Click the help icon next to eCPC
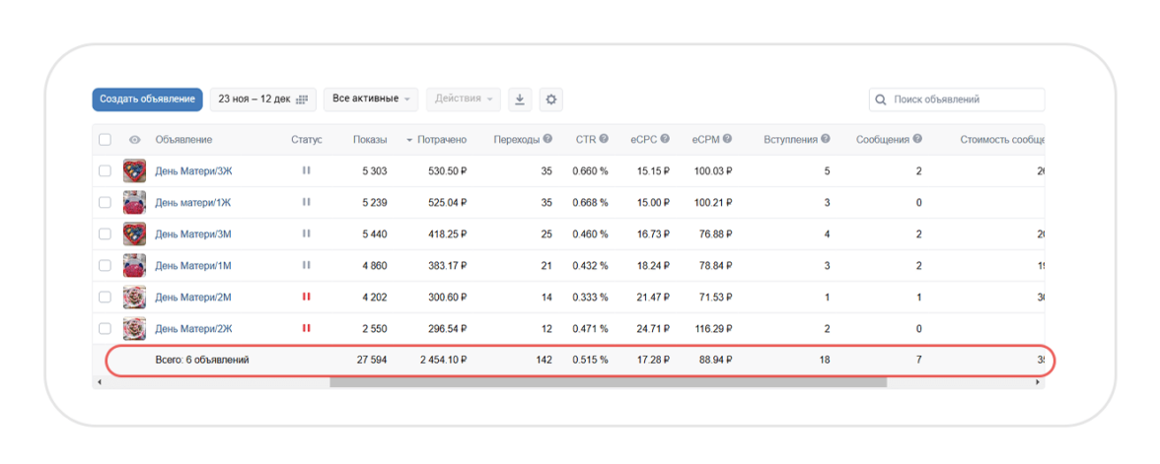Screen dimensions: 1160x464 point(665,140)
